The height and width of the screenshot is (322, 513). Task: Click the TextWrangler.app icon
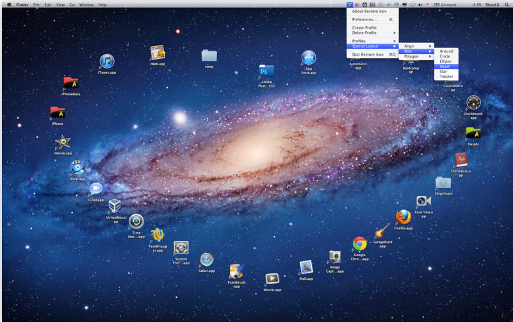tap(158, 235)
